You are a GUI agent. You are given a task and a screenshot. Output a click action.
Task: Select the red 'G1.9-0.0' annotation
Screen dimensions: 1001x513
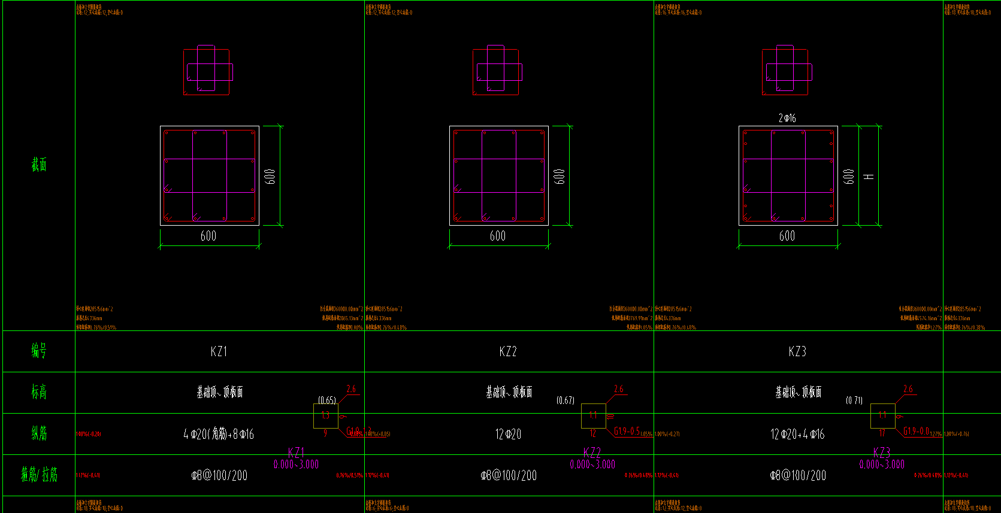[x=917, y=431]
